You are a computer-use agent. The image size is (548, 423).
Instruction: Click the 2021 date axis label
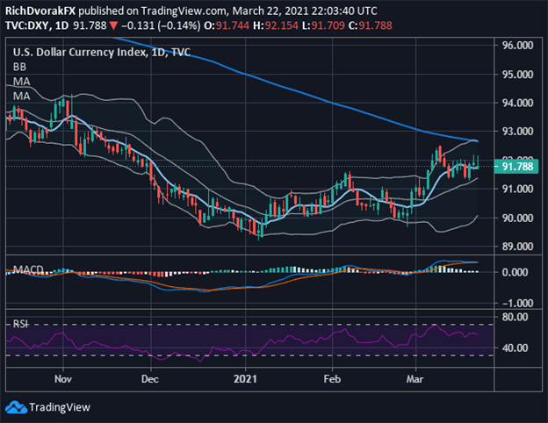tap(245, 379)
